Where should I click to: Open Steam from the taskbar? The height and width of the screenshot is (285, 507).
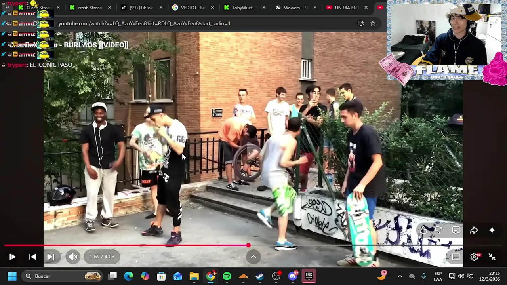click(259, 276)
